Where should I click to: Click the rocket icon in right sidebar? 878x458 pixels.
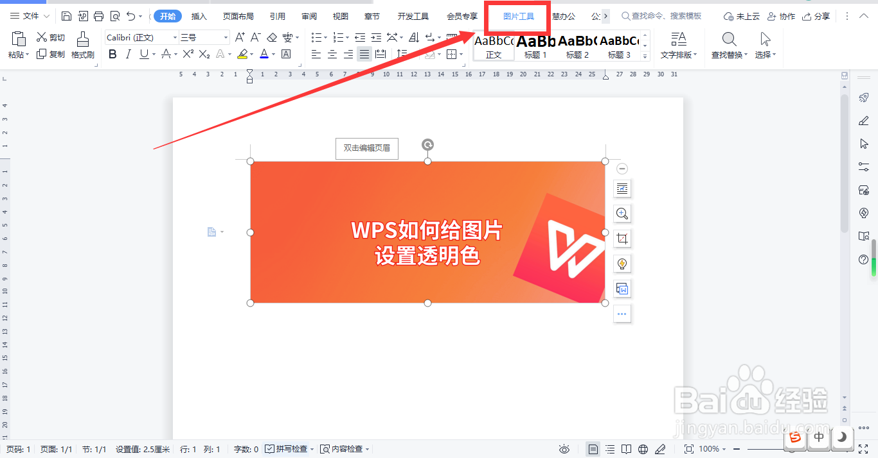point(864,98)
